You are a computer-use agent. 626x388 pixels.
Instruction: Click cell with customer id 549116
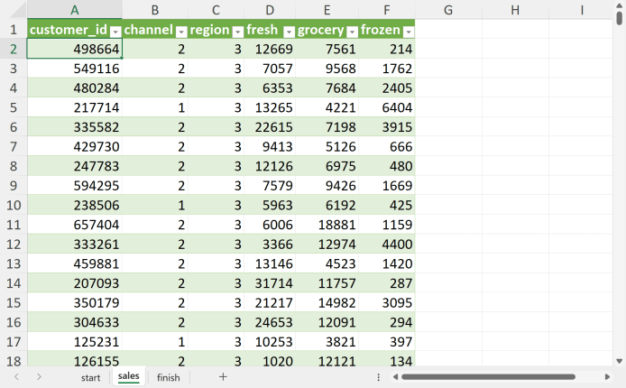pyautogui.click(x=75, y=69)
